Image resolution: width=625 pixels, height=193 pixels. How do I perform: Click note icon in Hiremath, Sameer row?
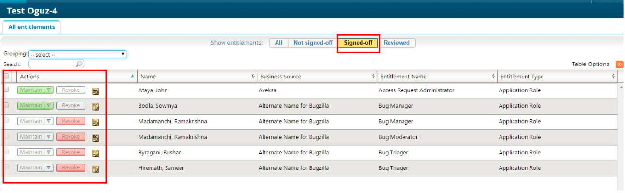[x=96, y=168]
